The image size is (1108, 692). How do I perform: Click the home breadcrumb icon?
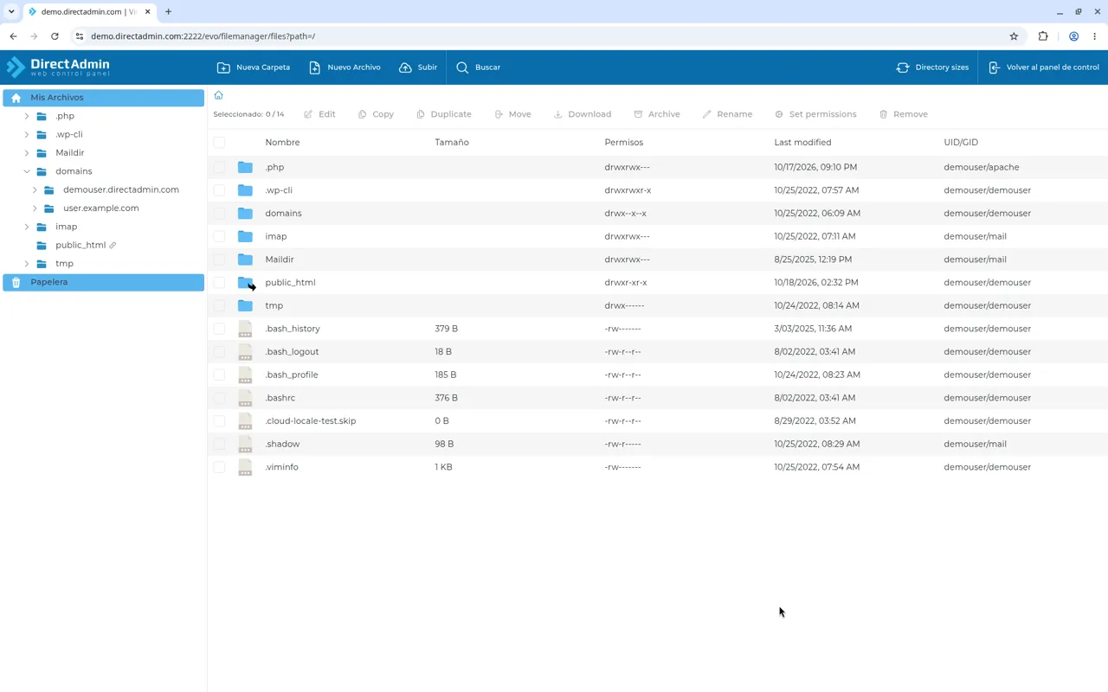tap(218, 95)
